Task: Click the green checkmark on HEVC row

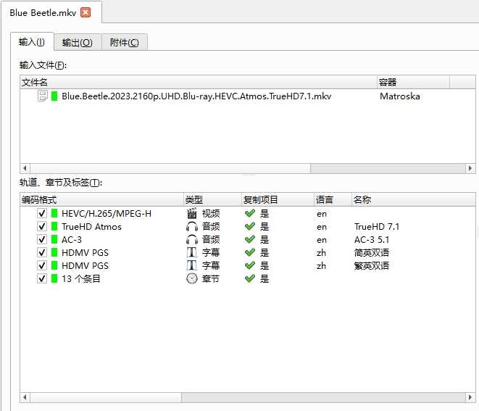Action: click(x=250, y=213)
